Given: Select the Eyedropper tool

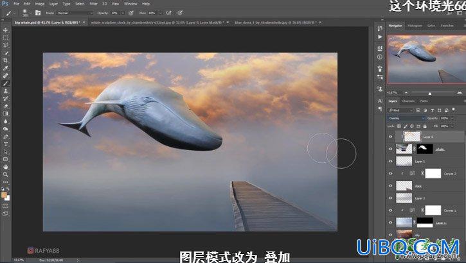Looking at the screenshot, I should click(x=5, y=68).
